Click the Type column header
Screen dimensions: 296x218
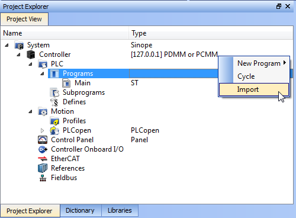pos(211,33)
